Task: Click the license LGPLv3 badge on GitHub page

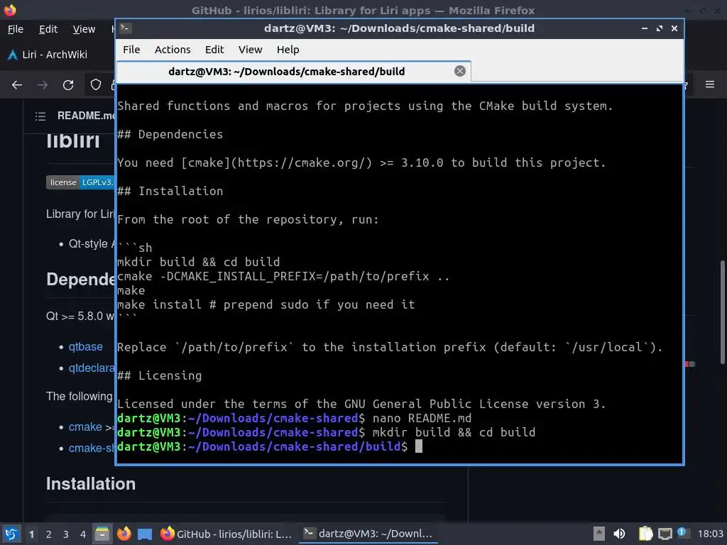Action: [80, 182]
